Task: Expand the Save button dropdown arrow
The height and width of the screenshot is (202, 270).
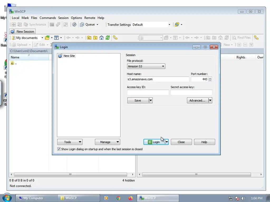Action: tap(151, 100)
